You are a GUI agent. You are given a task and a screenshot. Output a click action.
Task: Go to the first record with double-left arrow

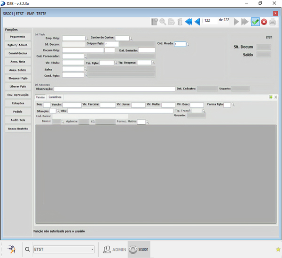(188, 22)
